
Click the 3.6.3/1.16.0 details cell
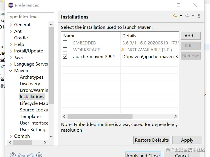tap(150, 43)
